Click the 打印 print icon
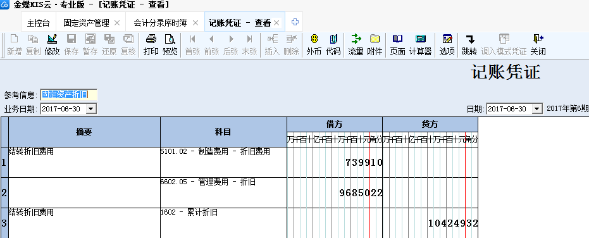This screenshot has width=589, height=238. tap(151, 45)
